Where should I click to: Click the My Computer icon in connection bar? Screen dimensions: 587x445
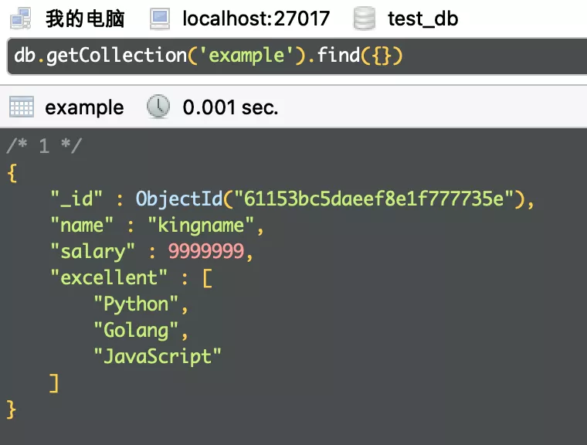pyautogui.click(x=21, y=18)
